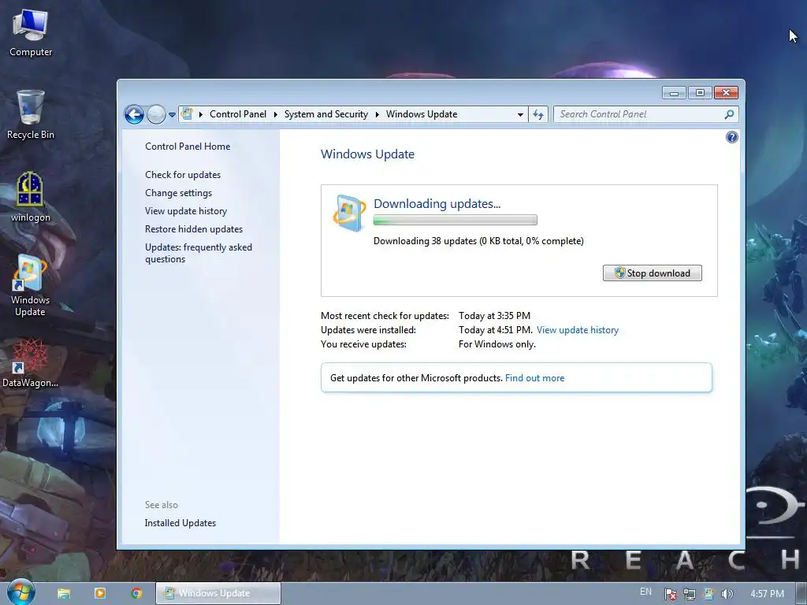
Task: Open Change settings
Action: (178, 192)
